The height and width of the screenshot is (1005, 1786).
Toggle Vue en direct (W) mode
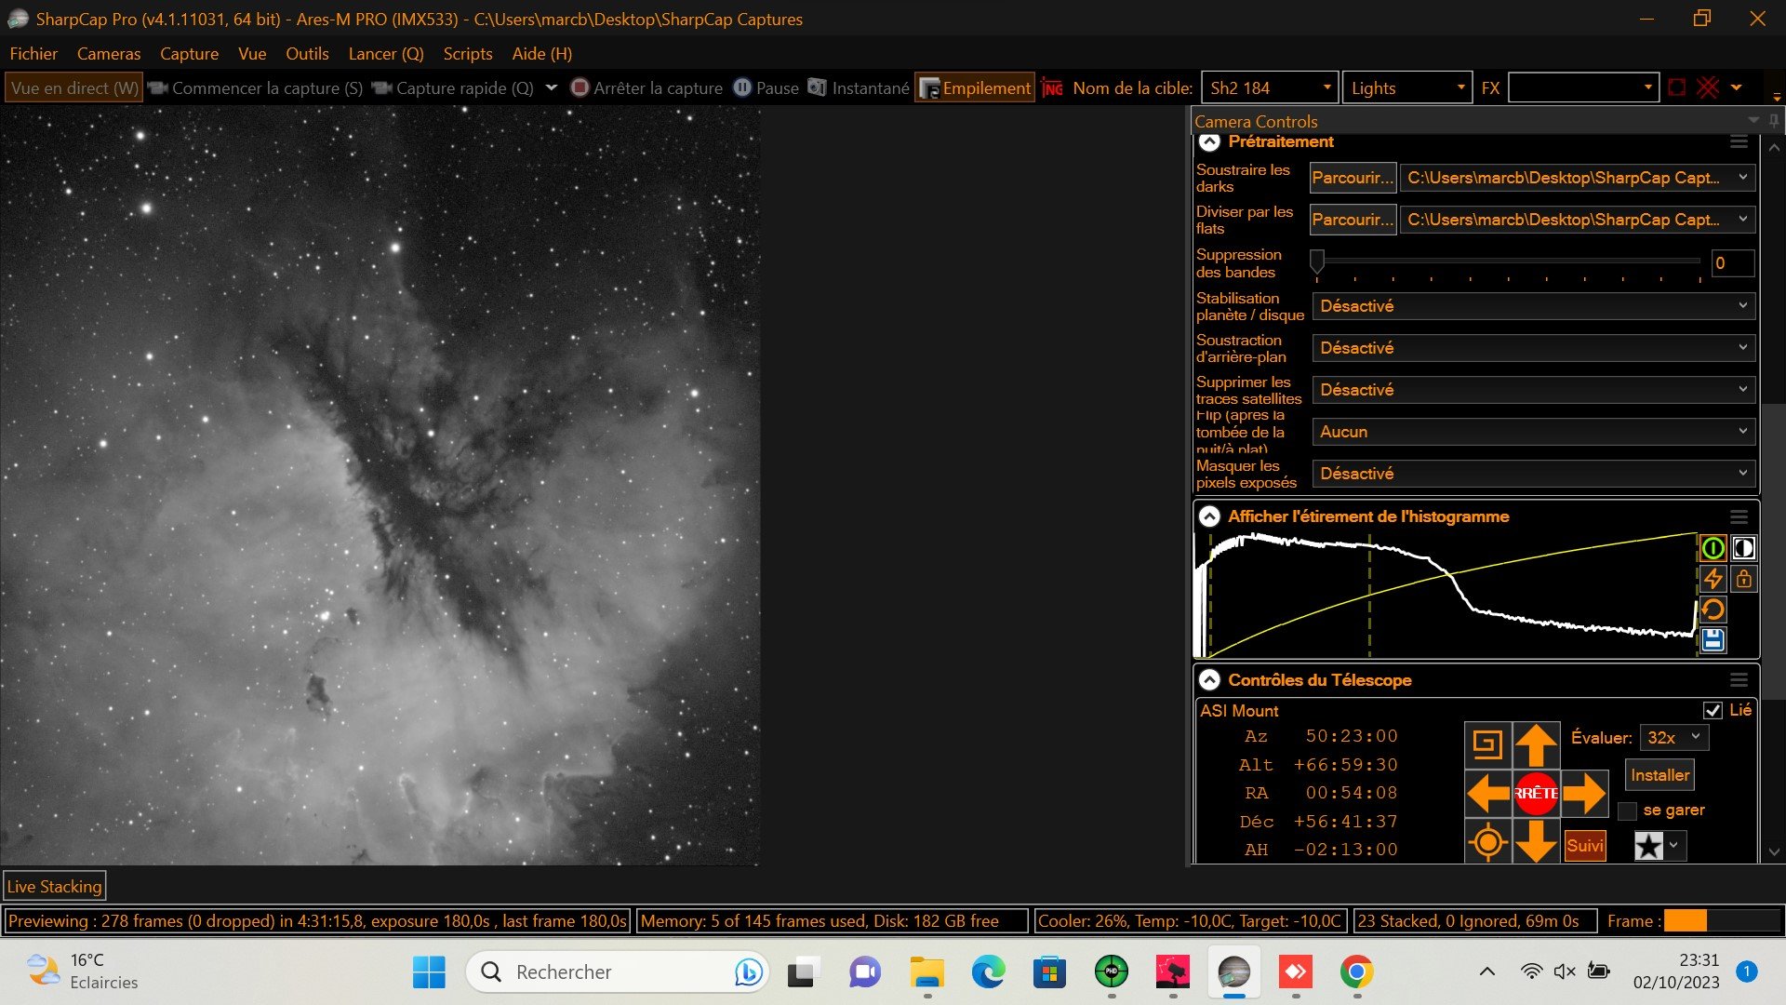click(73, 88)
